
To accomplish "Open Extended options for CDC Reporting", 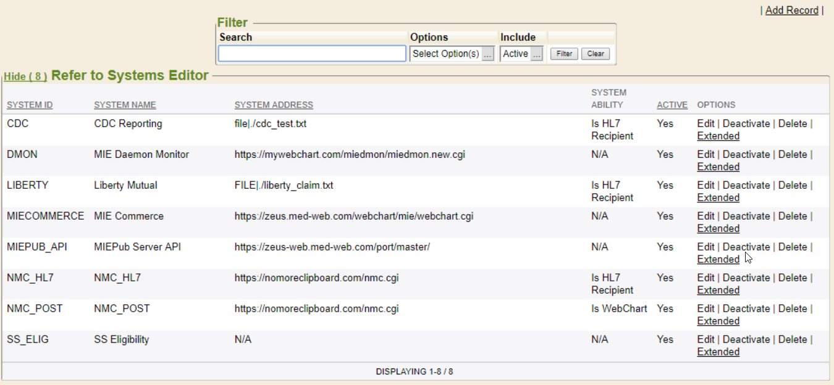I will pyautogui.click(x=718, y=136).
